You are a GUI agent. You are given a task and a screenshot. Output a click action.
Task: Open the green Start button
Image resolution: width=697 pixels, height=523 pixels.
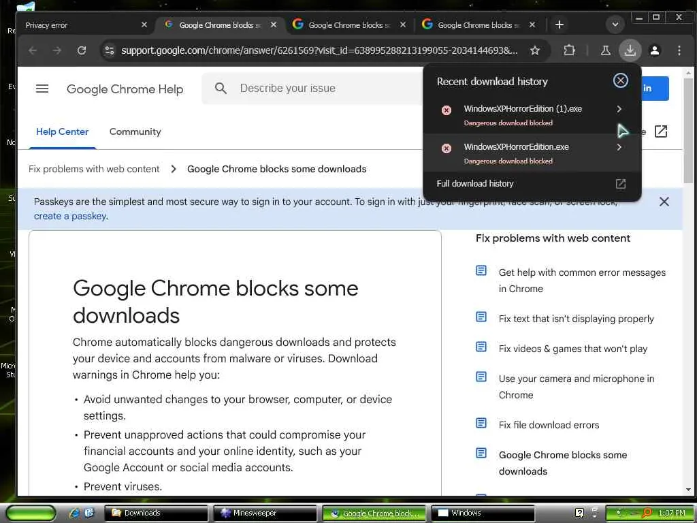coord(30,513)
